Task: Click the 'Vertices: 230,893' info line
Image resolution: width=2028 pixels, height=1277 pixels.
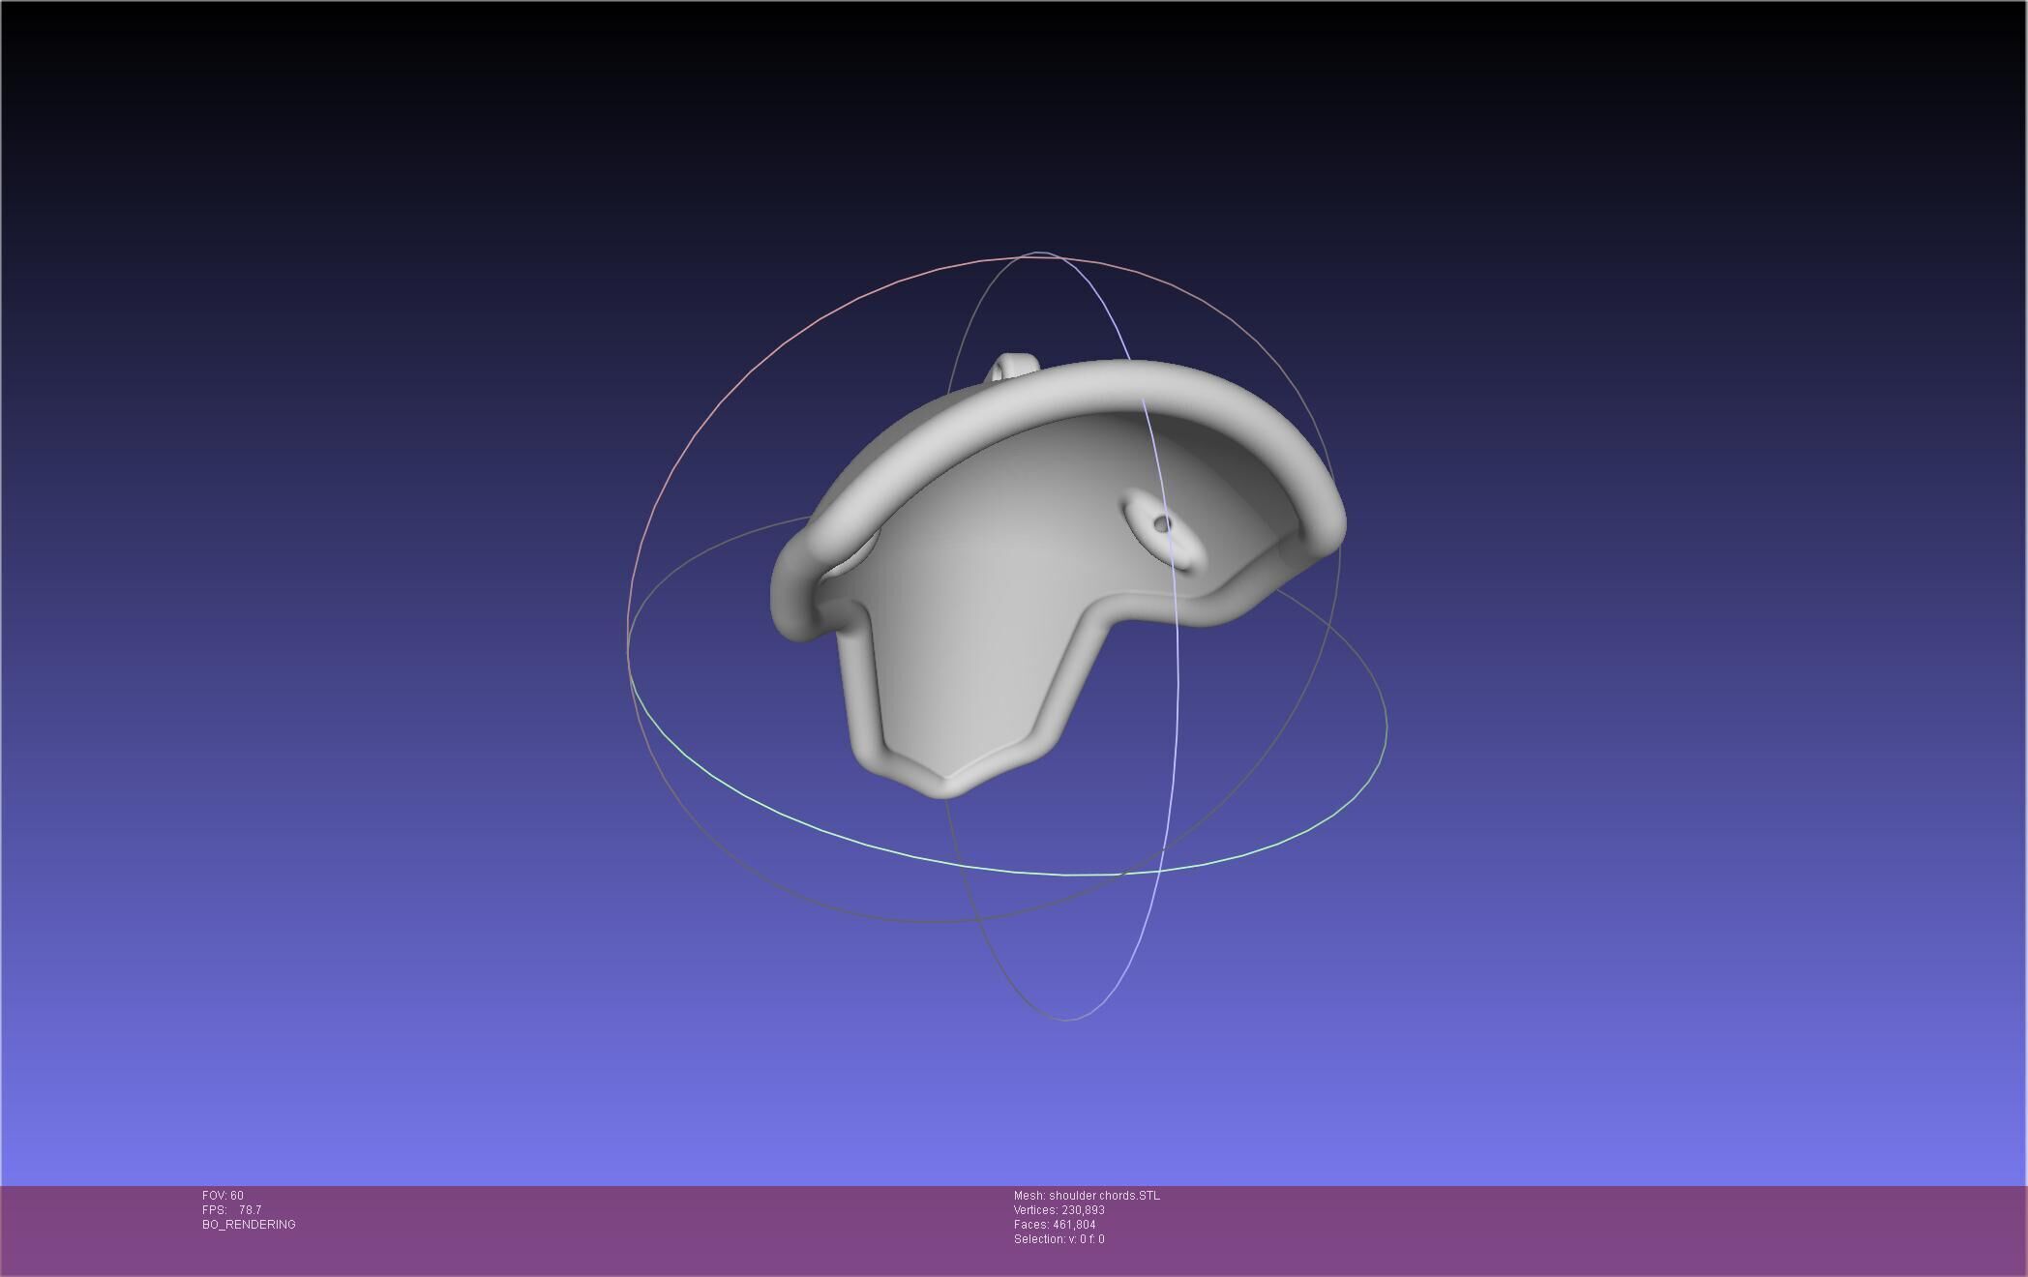Action: point(1059,1210)
